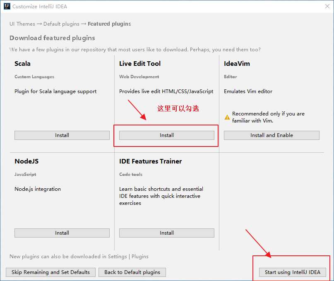Click 'Learn basic shortcuts and essential' description
Screen dimensions: 334x281
click(x=161, y=196)
